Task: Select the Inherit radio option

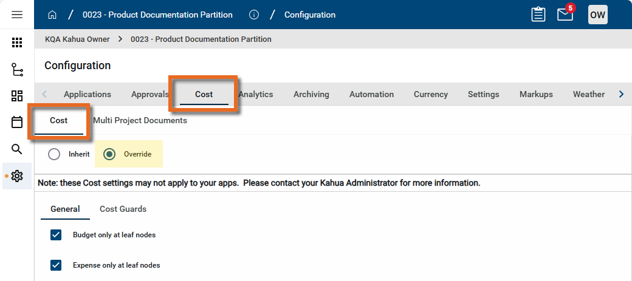Action: point(54,154)
